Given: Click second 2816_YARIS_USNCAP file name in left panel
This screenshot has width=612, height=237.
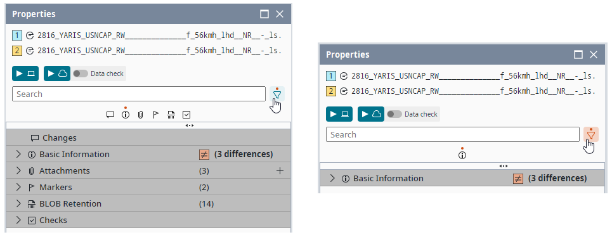Looking at the screenshot, I should pyautogui.click(x=159, y=51).
